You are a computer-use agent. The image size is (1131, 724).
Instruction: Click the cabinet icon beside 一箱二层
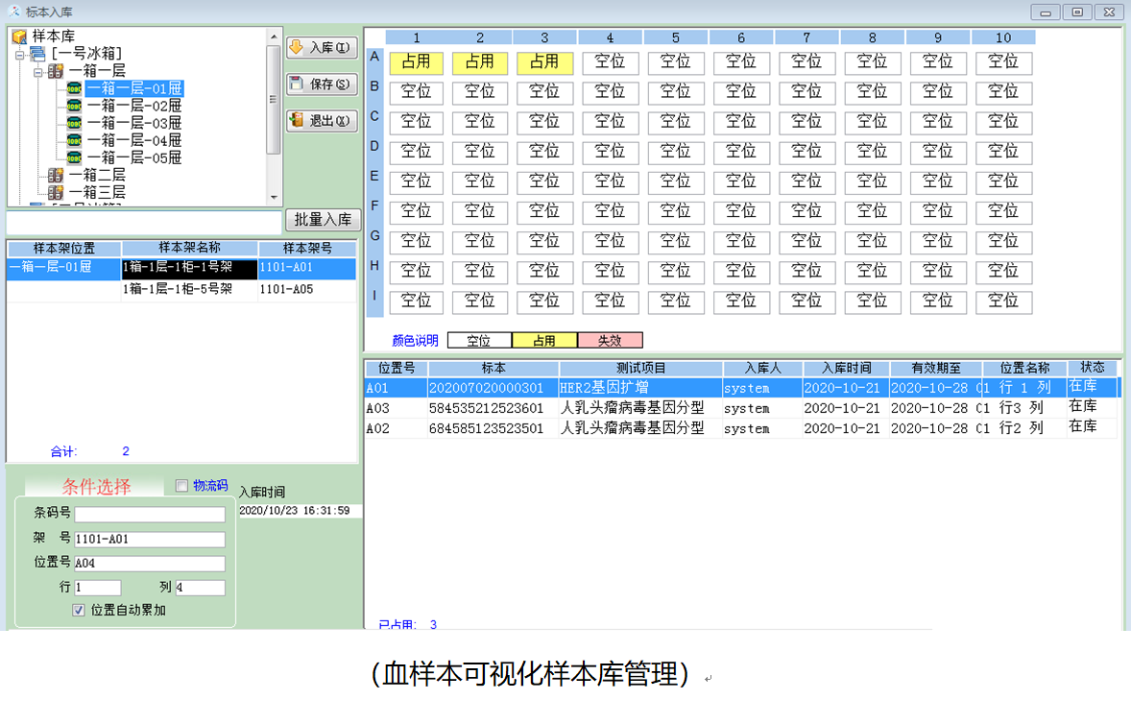coord(56,176)
